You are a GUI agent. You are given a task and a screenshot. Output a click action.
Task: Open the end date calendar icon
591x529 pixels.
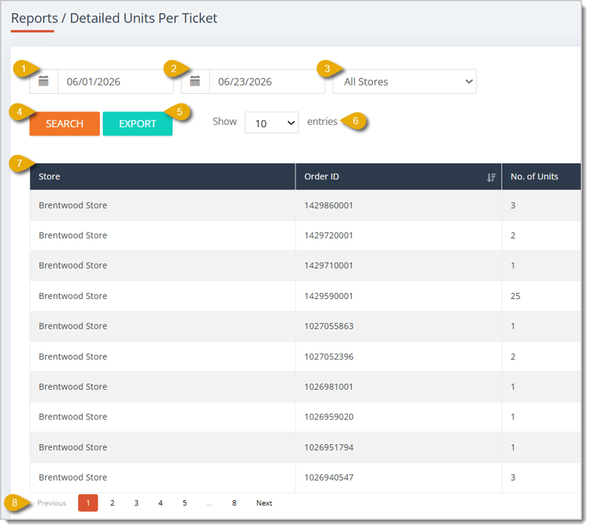point(195,81)
